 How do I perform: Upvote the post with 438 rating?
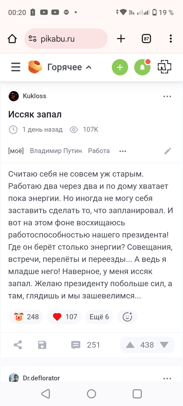click(130, 345)
